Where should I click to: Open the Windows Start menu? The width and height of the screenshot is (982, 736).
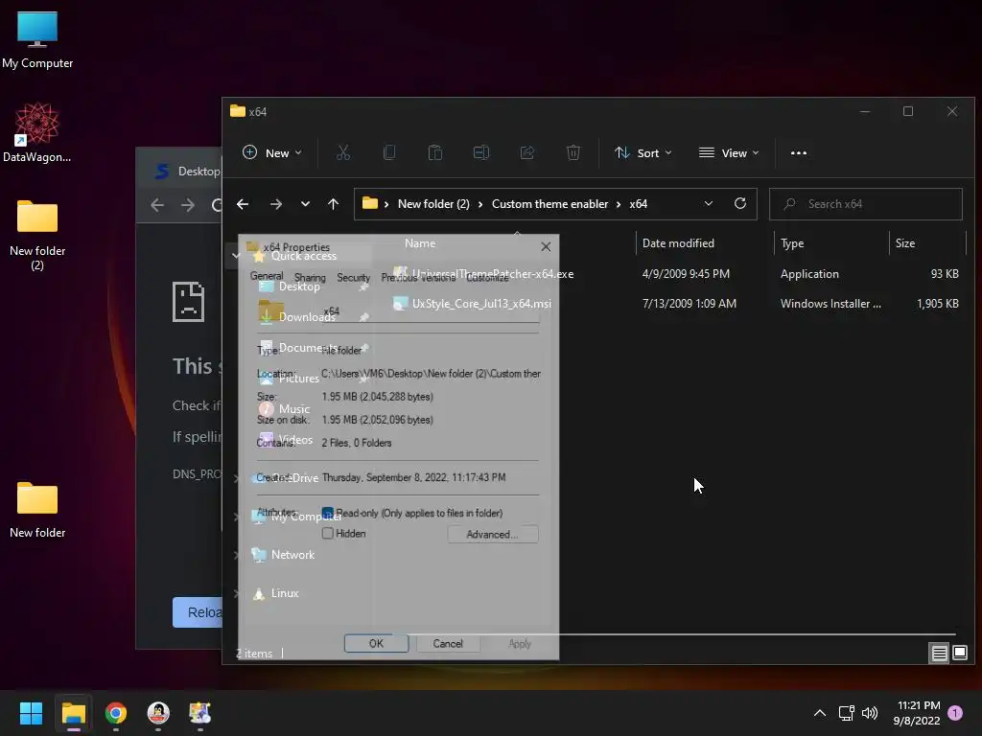pyautogui.click(x=31, y=713)
